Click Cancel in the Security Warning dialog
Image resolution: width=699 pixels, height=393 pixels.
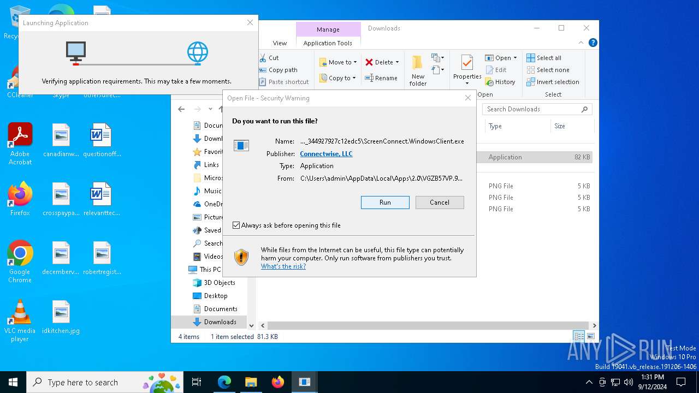click(x=440, y=203)
